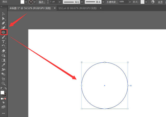Activate the Zoom tool

coord(4,83)
